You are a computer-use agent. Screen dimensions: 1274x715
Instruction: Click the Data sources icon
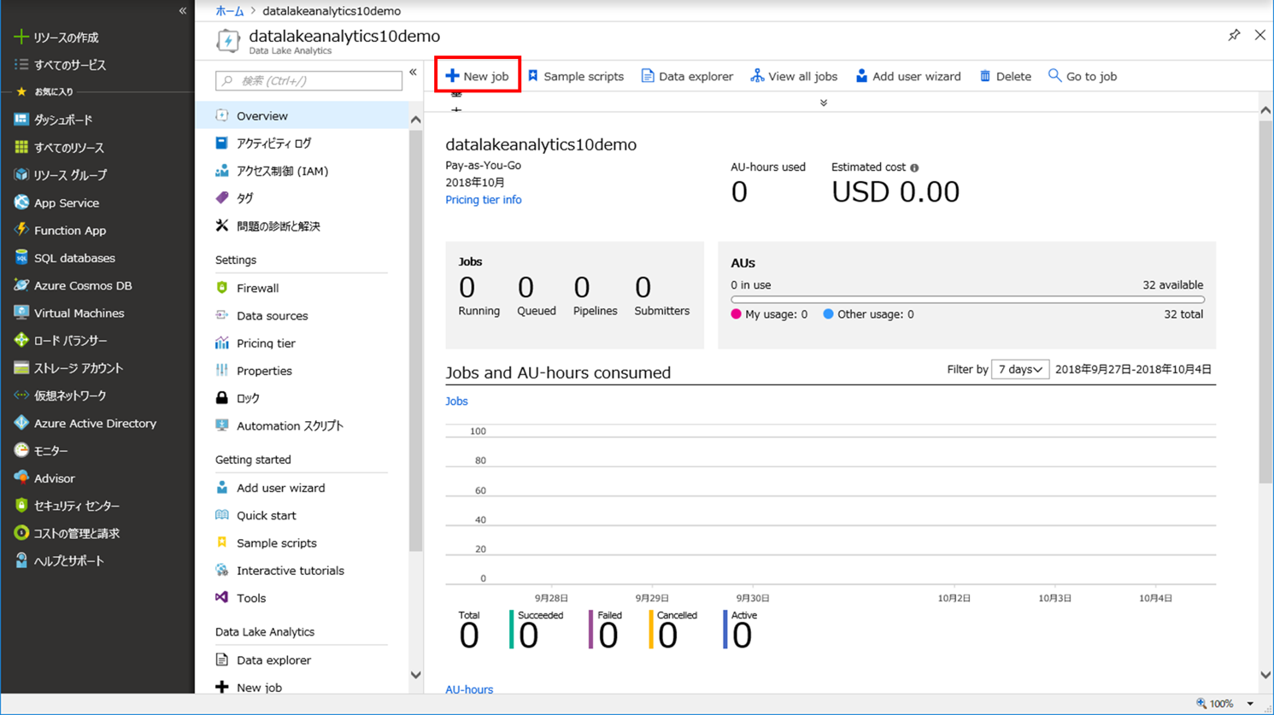coord(222,315)
